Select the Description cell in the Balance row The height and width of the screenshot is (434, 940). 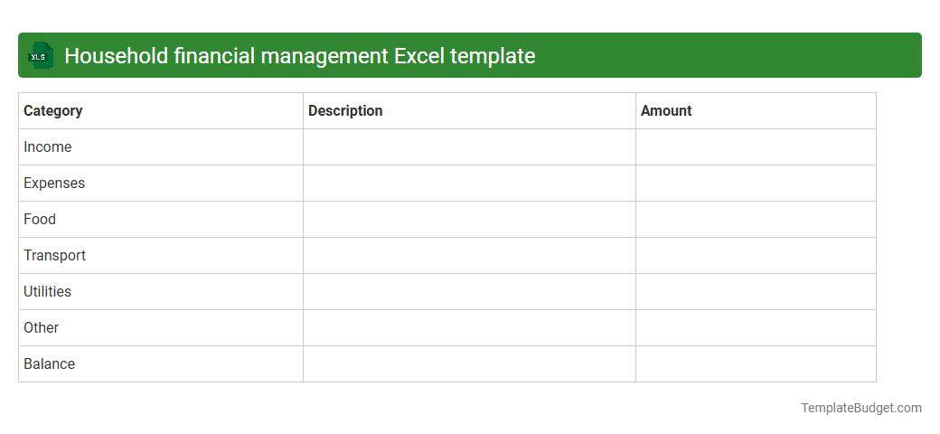(x=469, y=363)
